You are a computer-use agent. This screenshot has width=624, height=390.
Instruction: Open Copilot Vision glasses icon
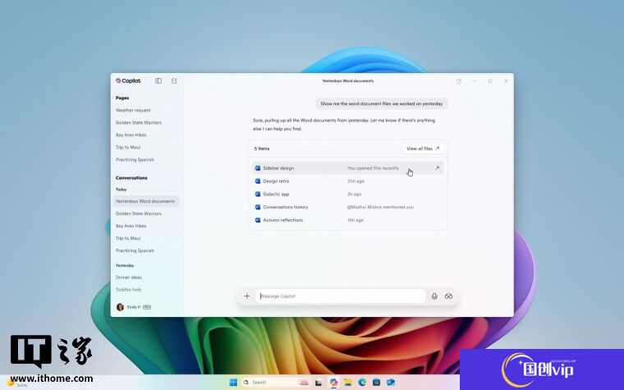click(448, 296)
